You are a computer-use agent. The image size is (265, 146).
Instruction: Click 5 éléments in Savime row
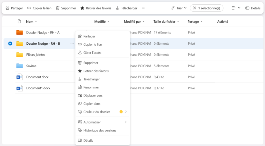pos(161,66)
